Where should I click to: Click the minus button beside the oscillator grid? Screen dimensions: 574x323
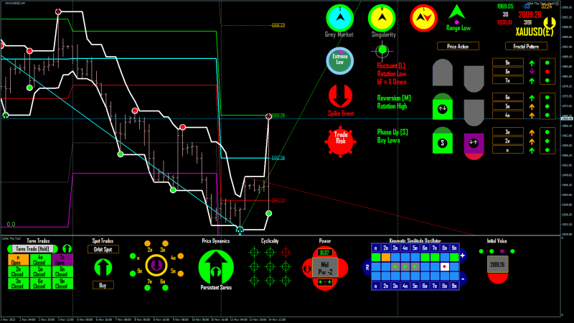tap(463, 278)
